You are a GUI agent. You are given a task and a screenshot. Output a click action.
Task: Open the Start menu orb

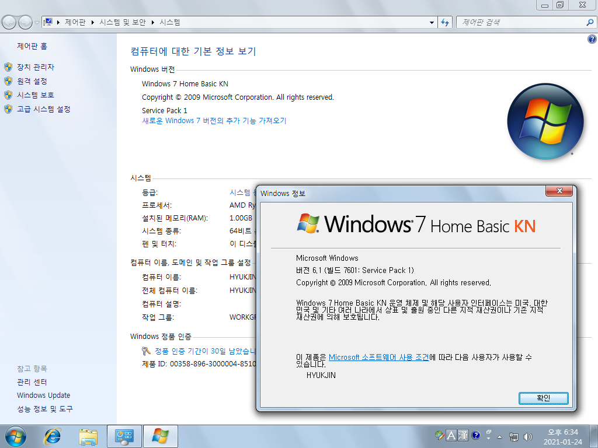click(x=16, y=436)
